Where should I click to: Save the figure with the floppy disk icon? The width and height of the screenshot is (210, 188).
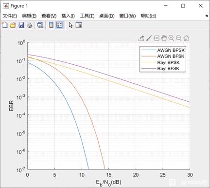coord(21,25)
